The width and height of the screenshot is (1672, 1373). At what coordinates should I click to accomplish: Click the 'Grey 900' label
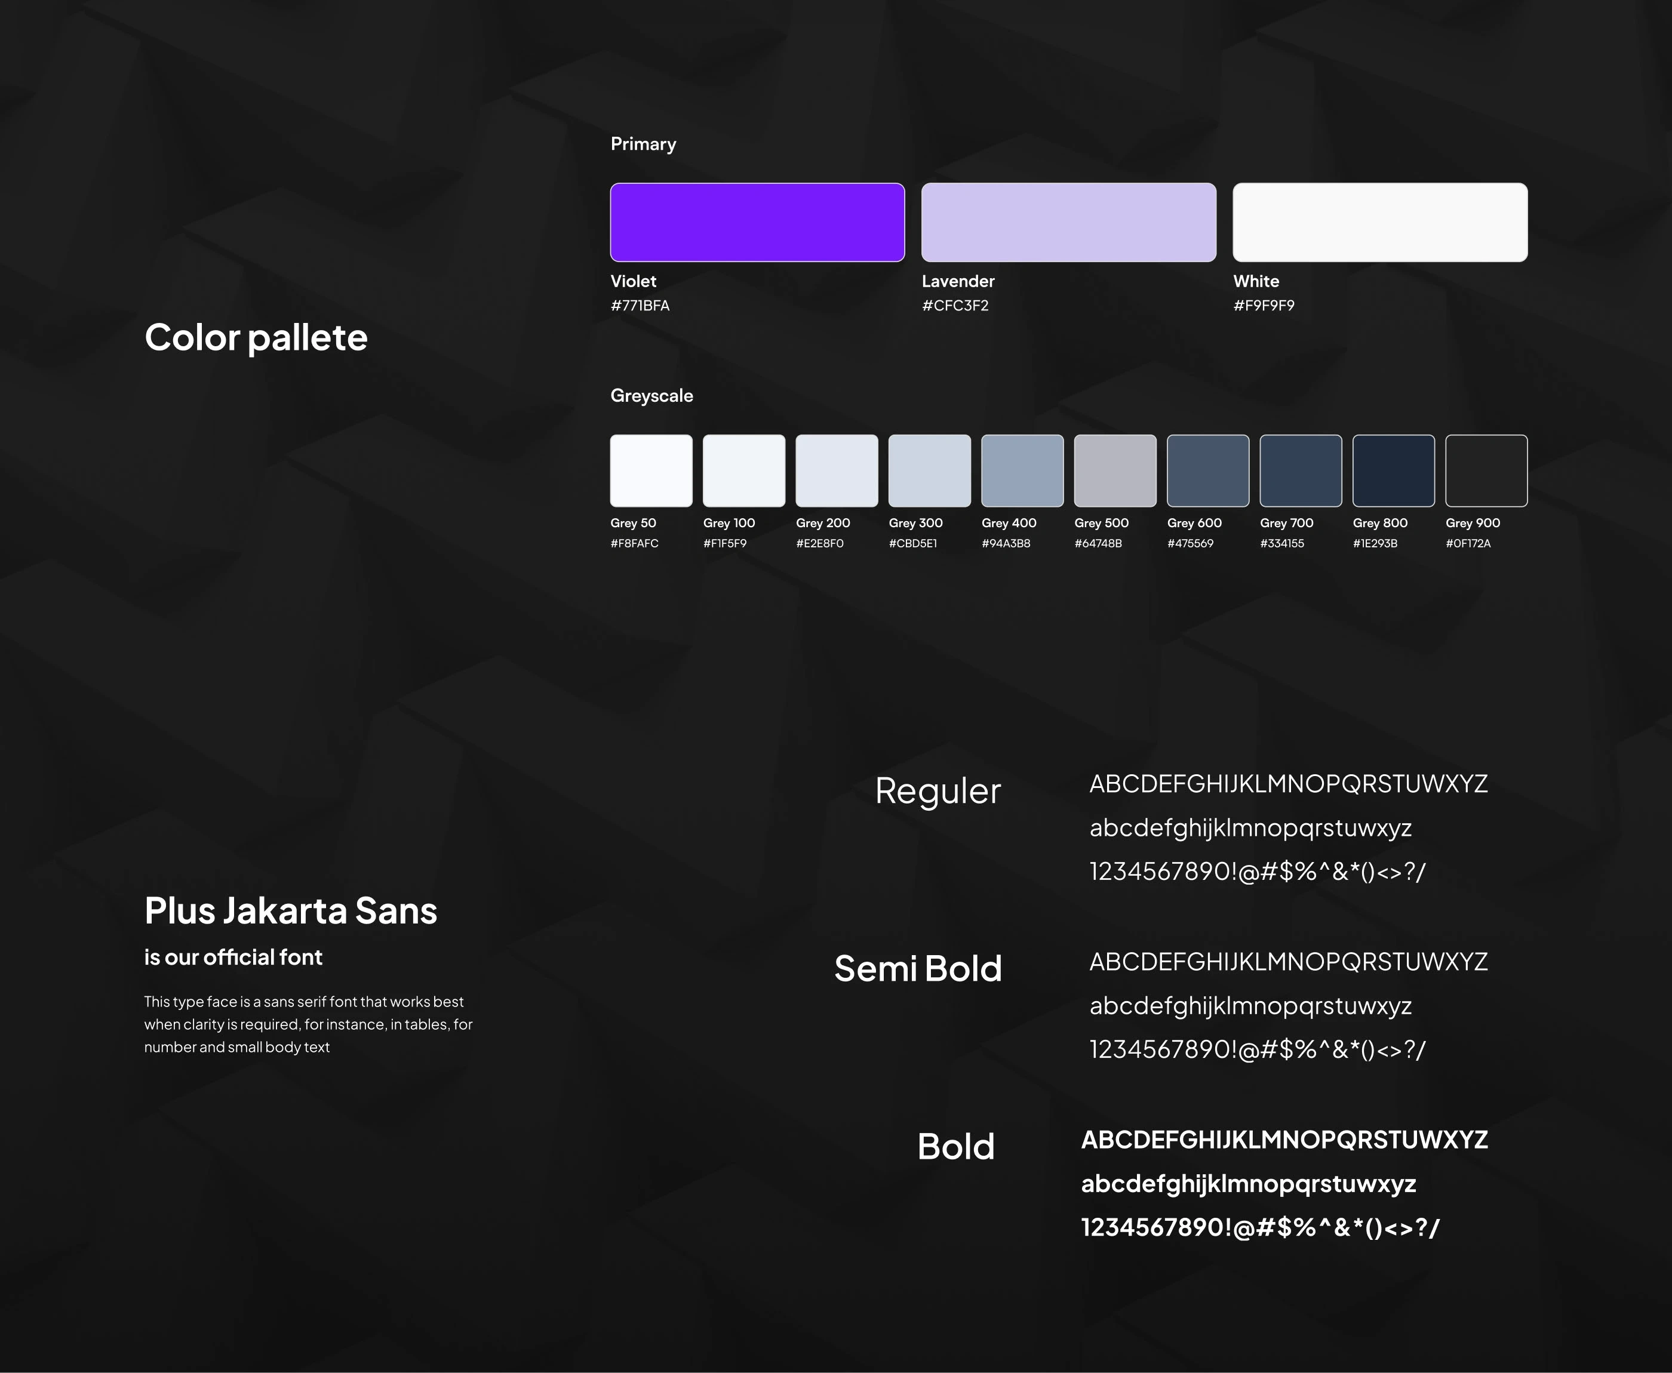click(x=1473, y=523)
